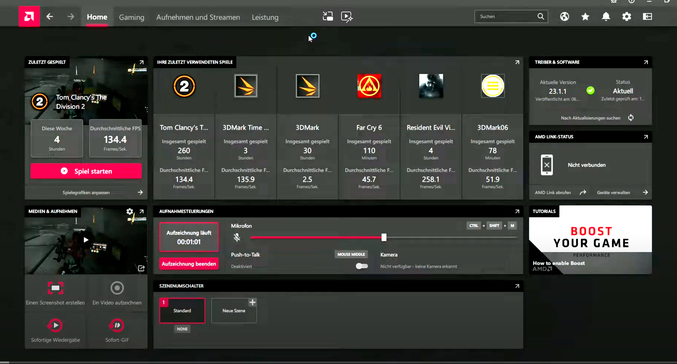Click the AMD logo home icon
Screen dimensions: 677x364
29,16
